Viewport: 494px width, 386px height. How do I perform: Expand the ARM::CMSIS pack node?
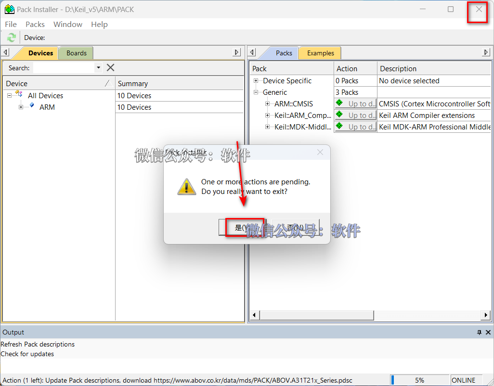click(267, 103)
